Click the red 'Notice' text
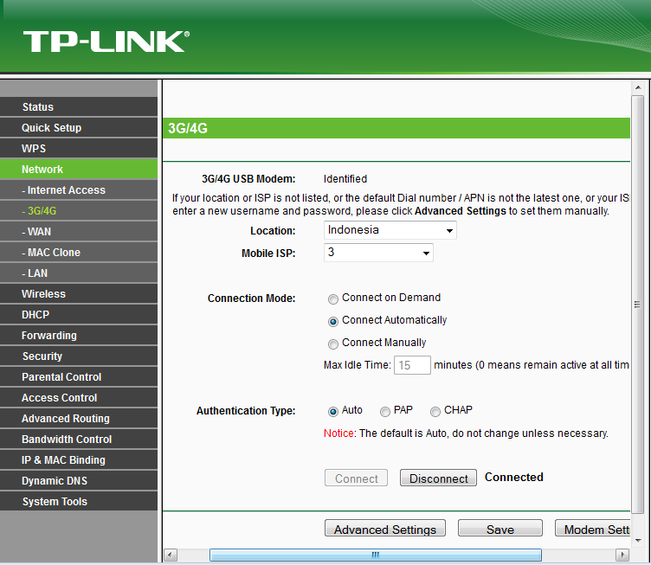 click(x=338, y=433)
